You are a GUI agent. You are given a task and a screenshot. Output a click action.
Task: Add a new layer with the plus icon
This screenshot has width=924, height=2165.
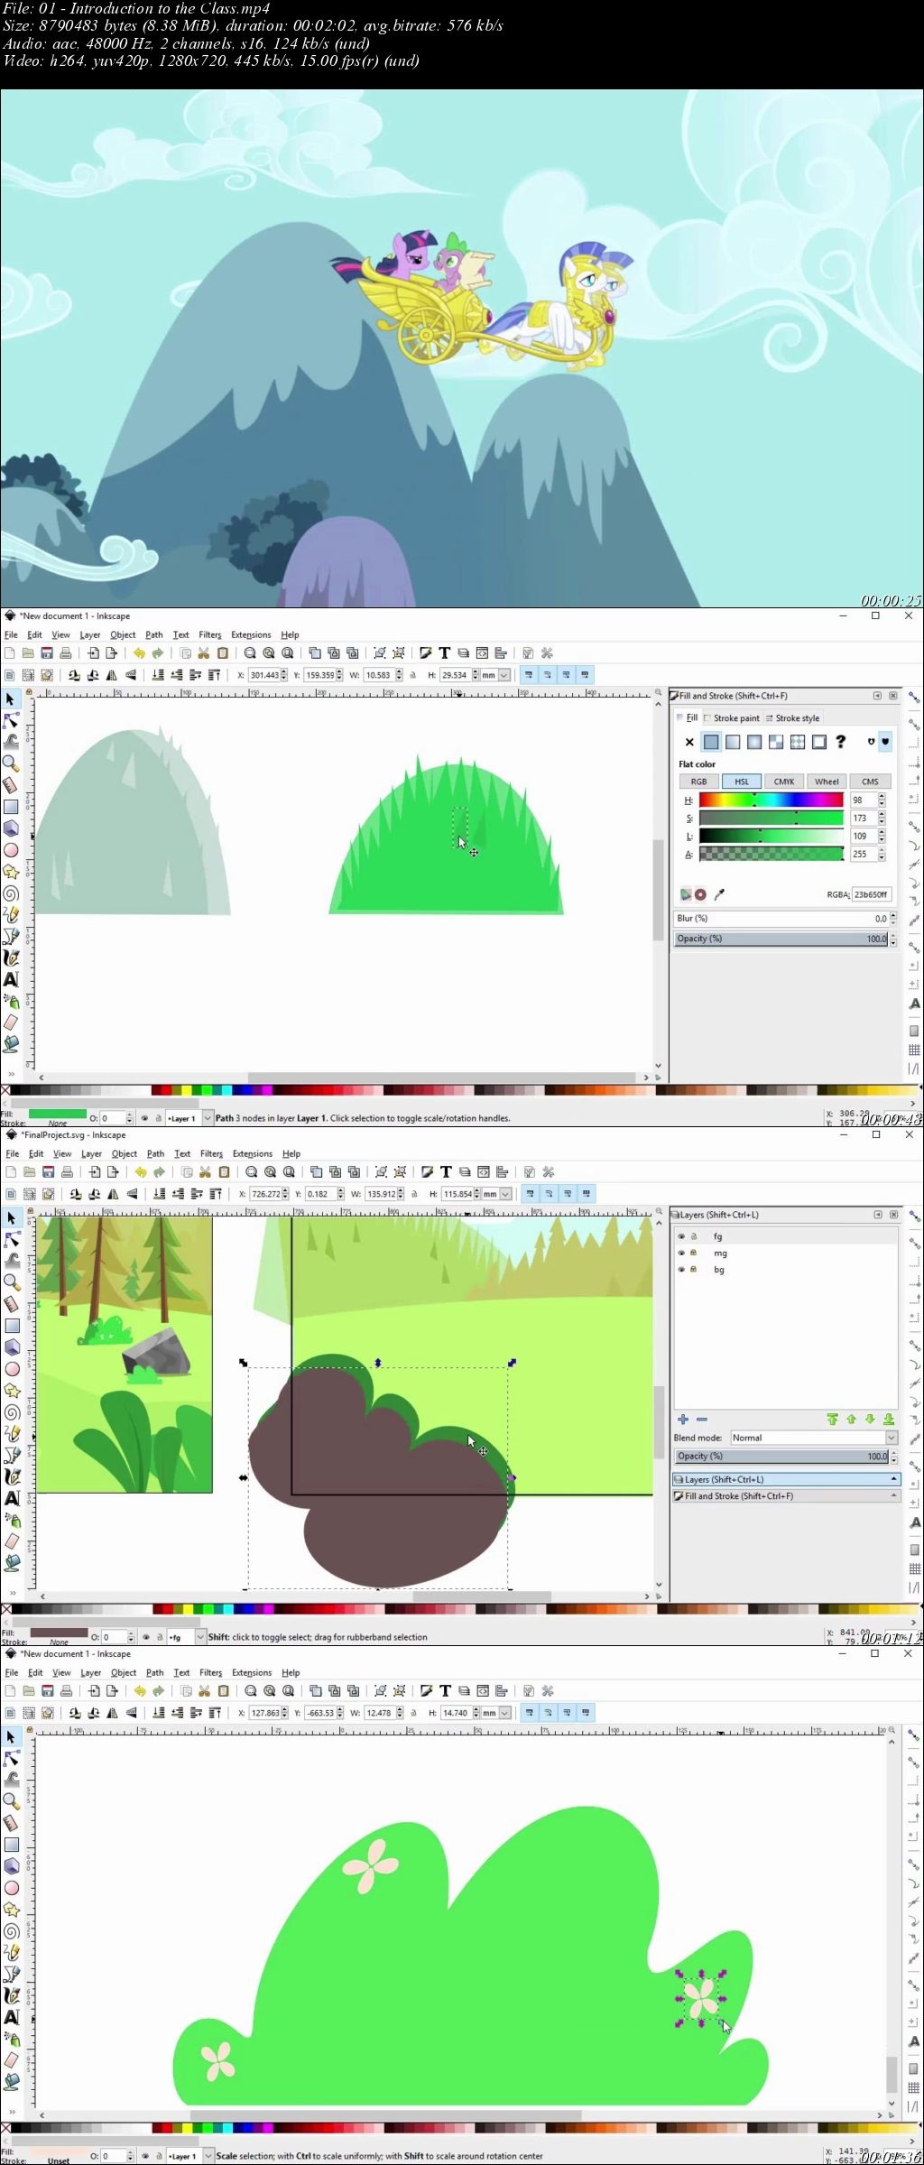click(683, 1420)
